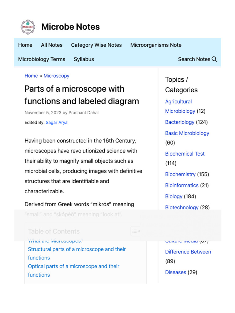View the Difference Between category
The height and width of the screenshot is (313, 235).
point(188,252)
